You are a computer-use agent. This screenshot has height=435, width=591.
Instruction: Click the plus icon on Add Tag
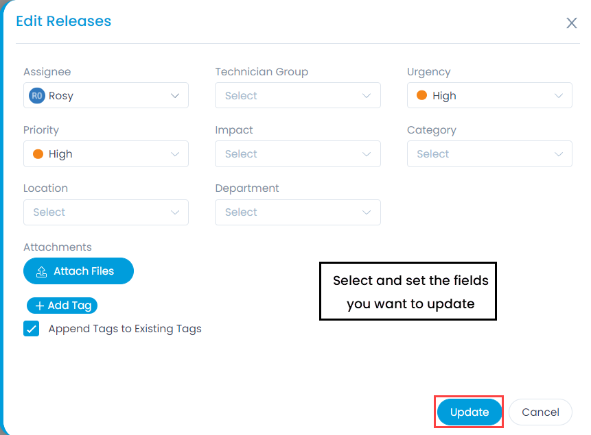click(40, 306)
